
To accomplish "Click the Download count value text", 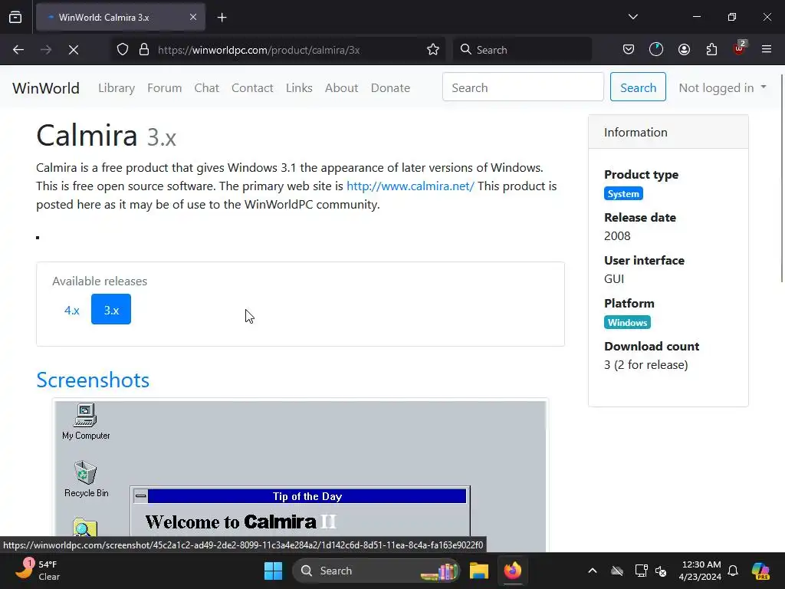I will pyautogui.click(x=645, y=364).
